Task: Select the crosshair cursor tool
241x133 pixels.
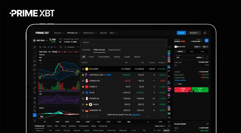Action: pos(35,52)
